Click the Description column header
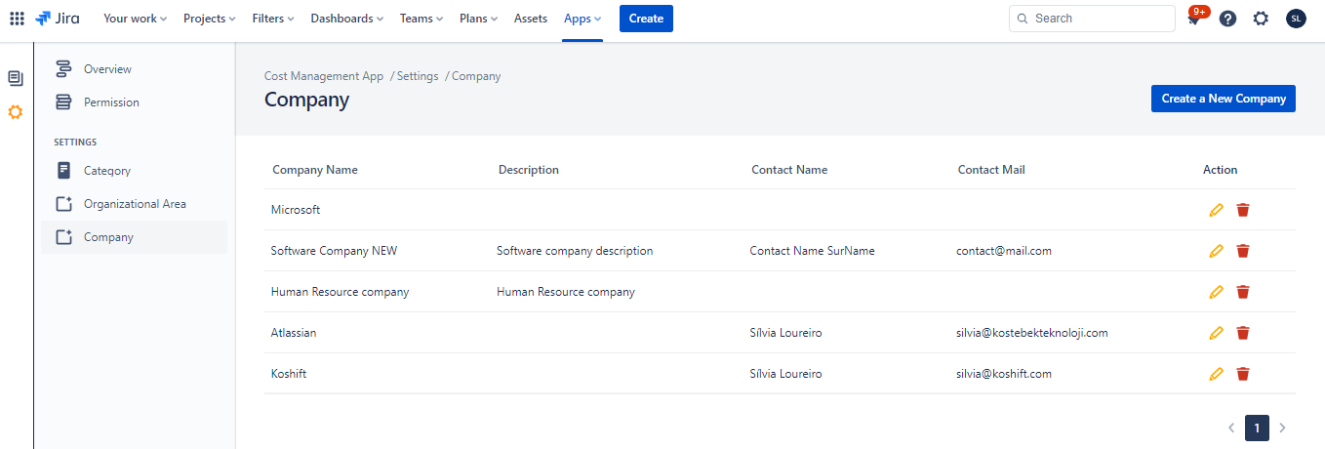The height and width of the screenshot is (449, 1325). pos(529,170)
